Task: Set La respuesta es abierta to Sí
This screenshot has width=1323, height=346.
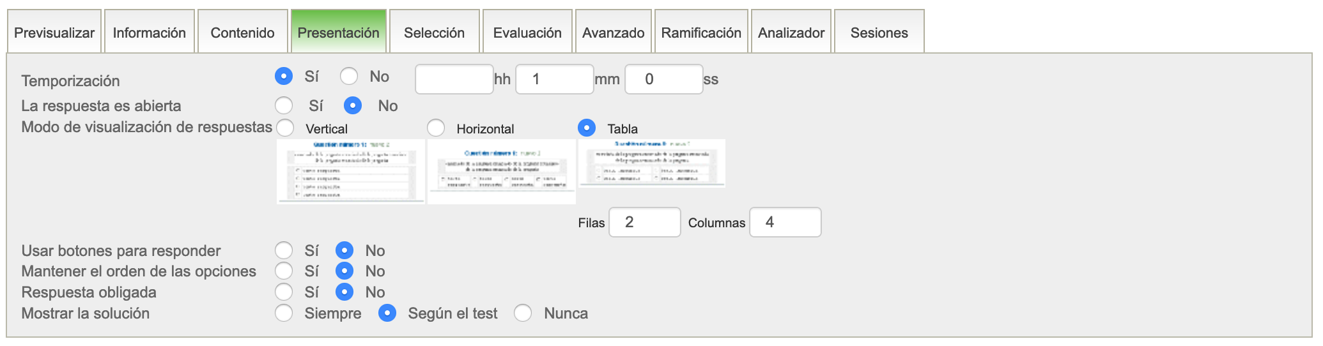Action: point(284,105)
